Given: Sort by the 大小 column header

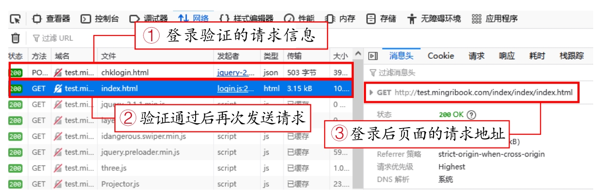Looking at the screenshot, I should 341,56.
